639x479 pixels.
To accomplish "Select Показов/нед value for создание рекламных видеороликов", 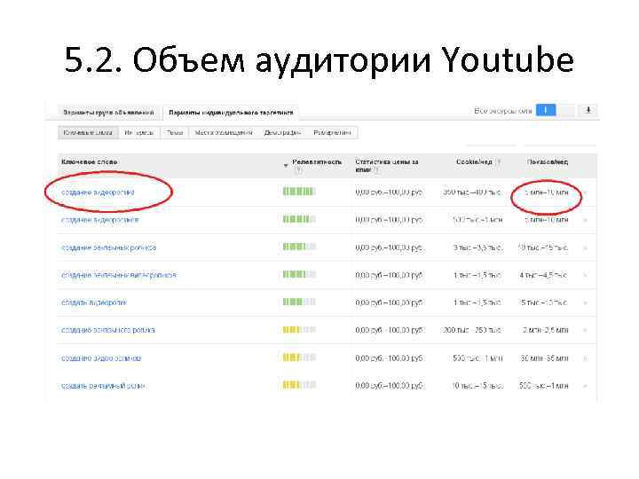I will point(544,275).
